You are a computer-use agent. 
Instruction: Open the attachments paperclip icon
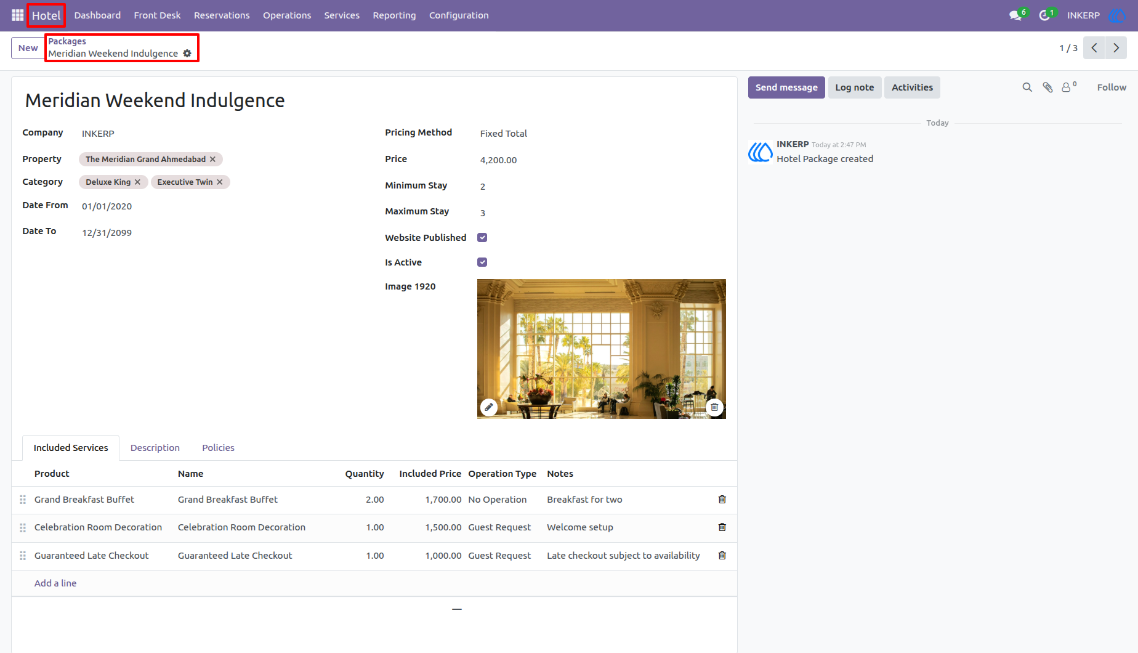click(x=1047, y=87)
